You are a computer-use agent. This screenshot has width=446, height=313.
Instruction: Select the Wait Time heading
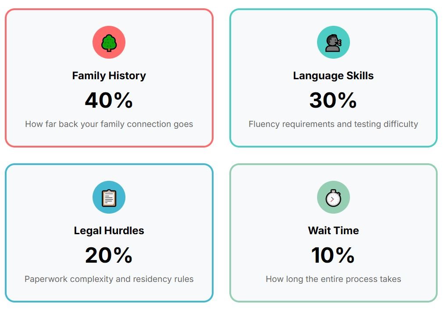click(x=333, y=230)
